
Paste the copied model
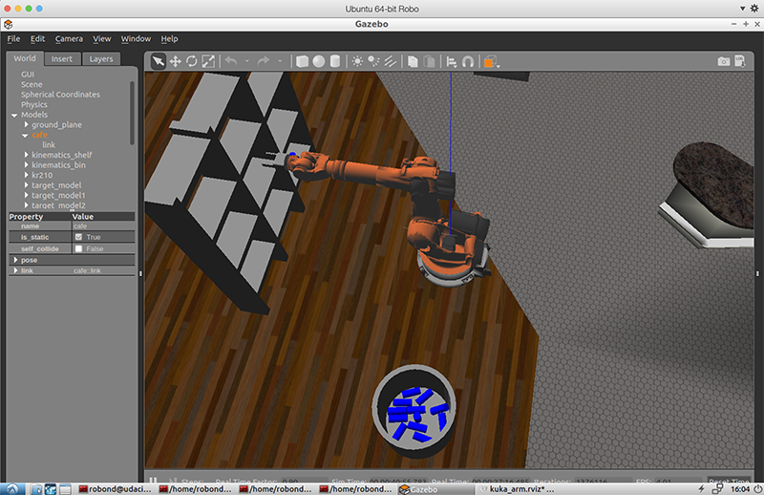(429, 61)
